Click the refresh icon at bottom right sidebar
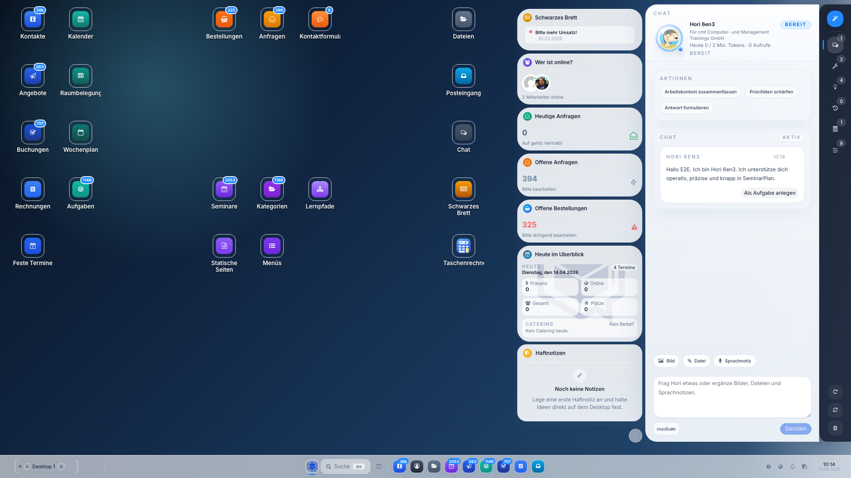Screen dimensions: 851x478 (x=835, y=392)
